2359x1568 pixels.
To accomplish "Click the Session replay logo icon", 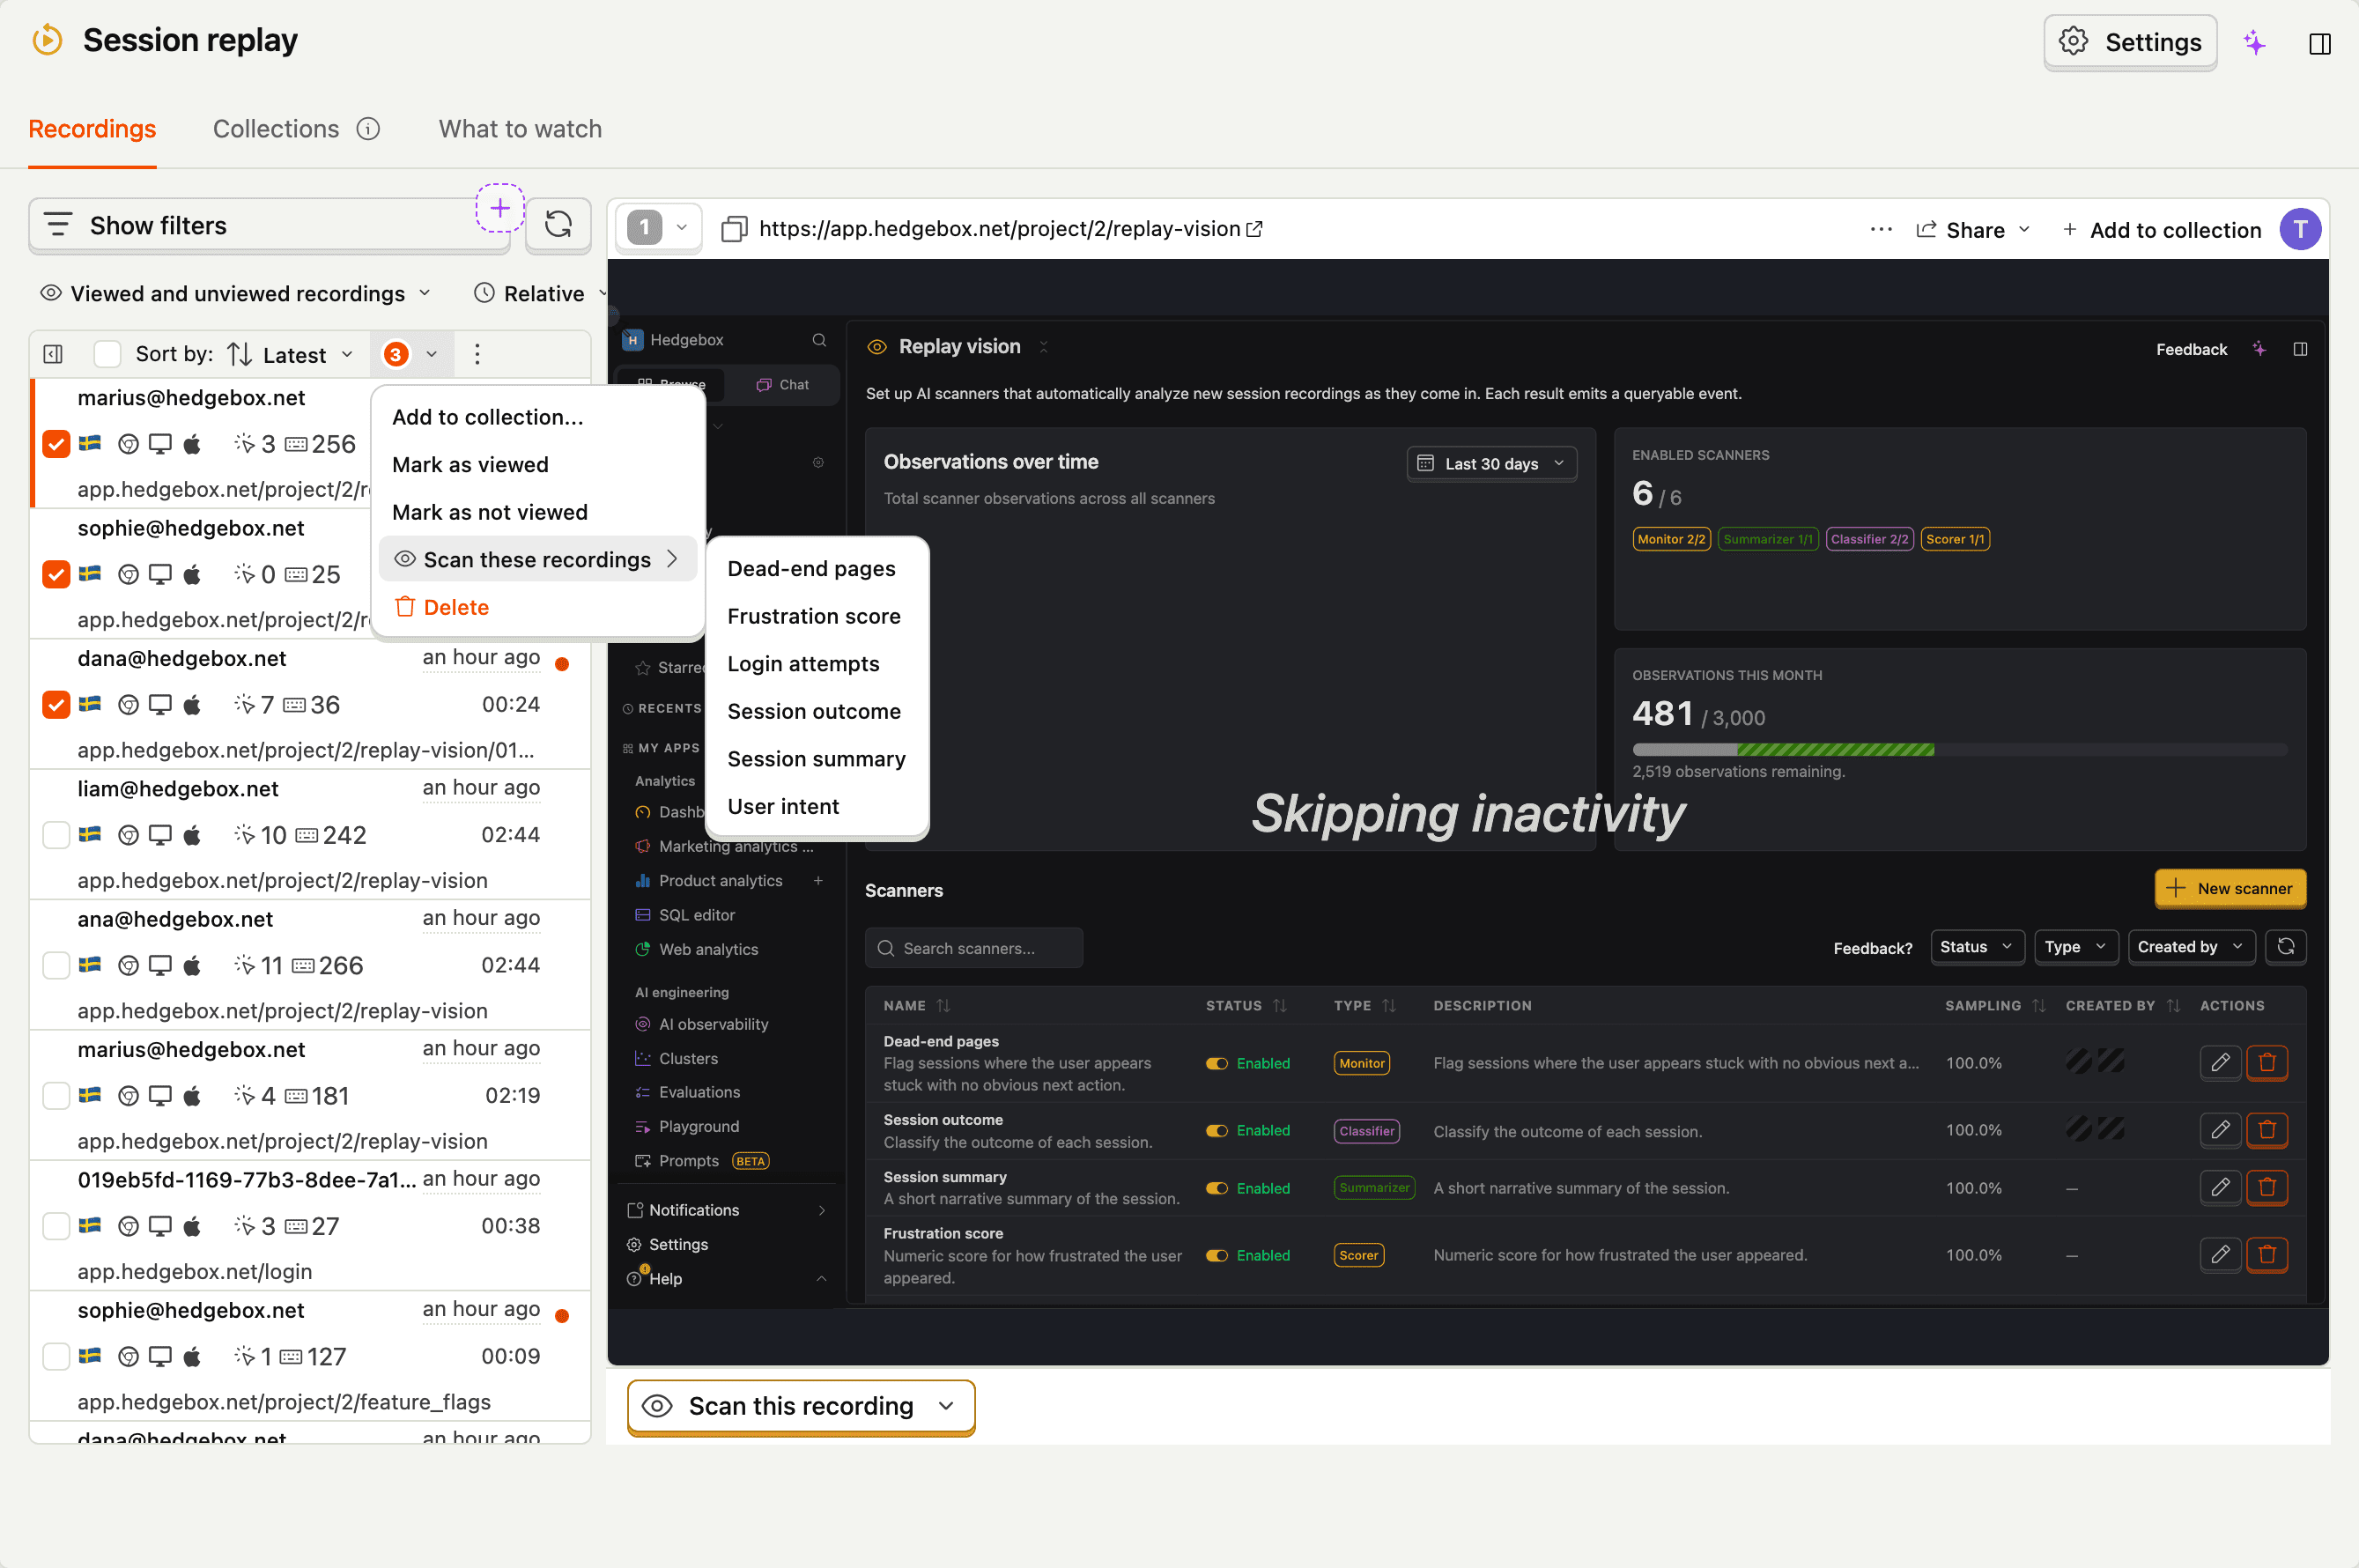I will pos(47,40).
